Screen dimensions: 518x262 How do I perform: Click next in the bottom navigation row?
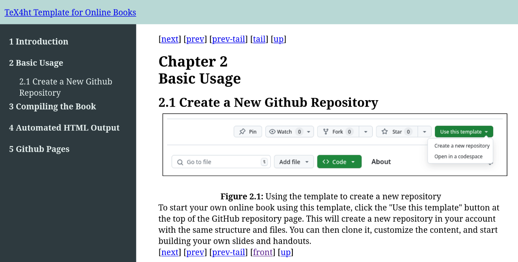[170, 252]
